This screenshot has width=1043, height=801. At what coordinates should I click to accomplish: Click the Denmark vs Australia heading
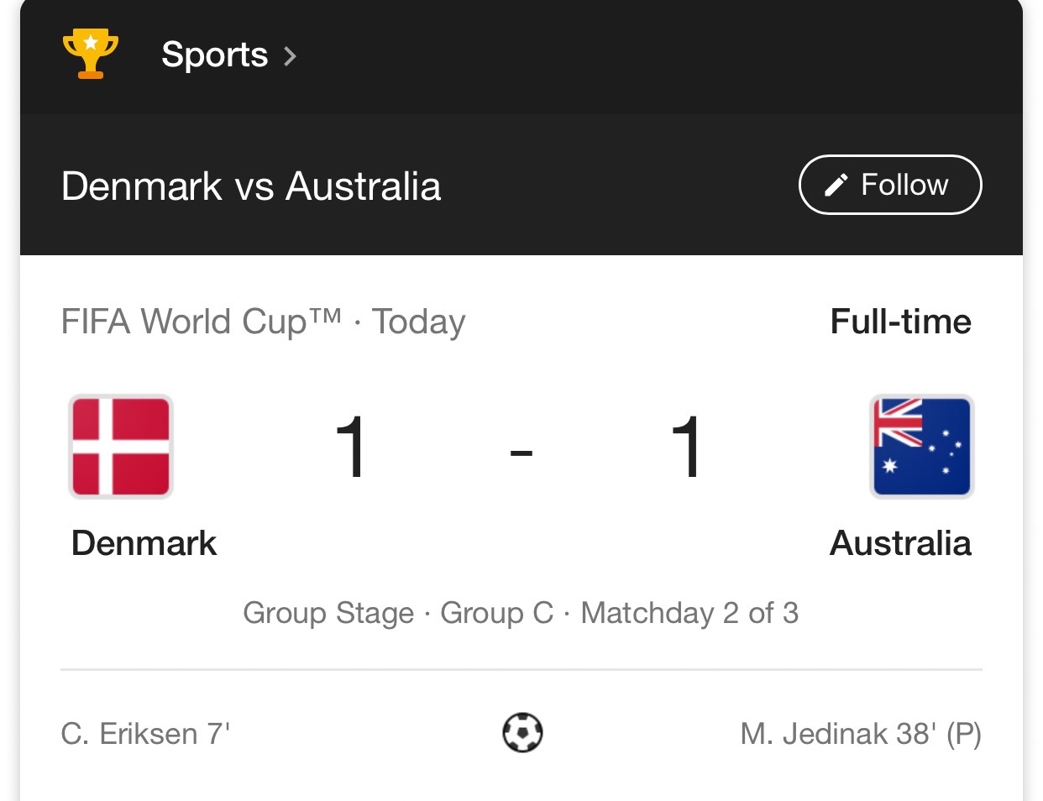[x=251, y=186]
